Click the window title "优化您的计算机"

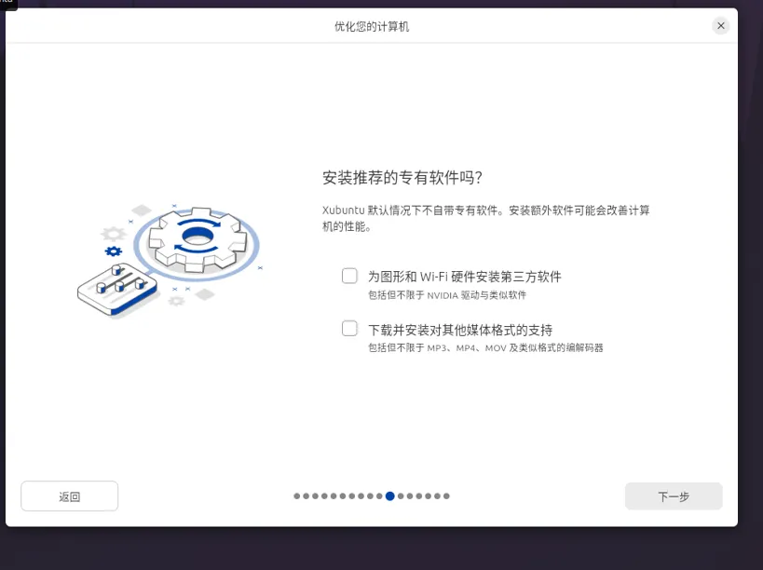coord(372,27)
